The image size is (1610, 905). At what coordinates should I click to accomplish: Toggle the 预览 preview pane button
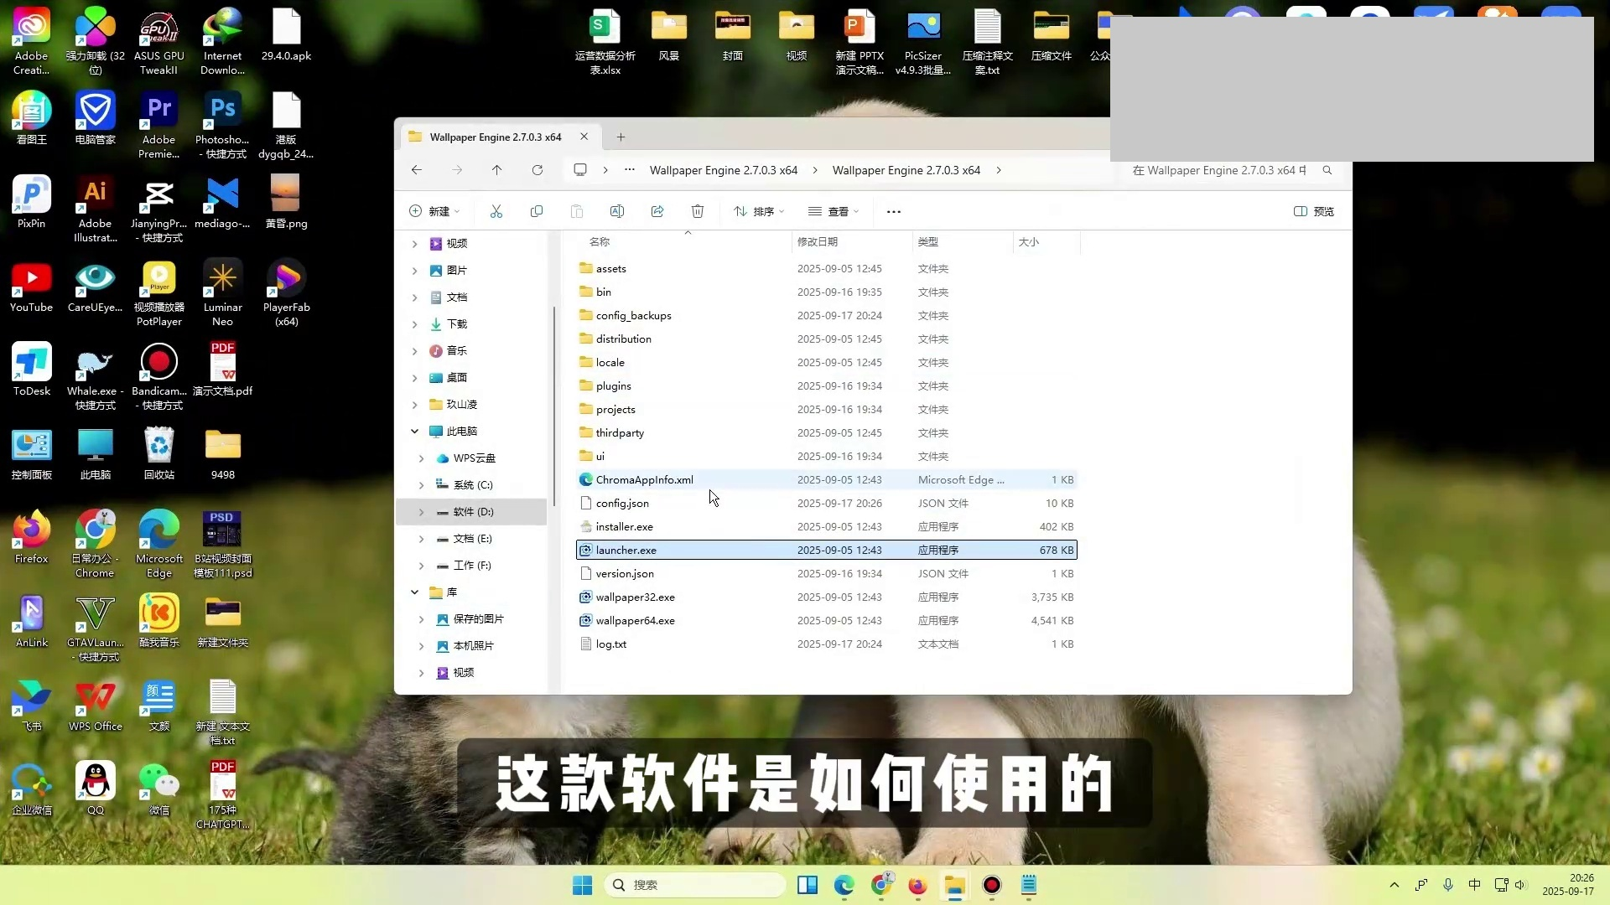point(1314,211)
